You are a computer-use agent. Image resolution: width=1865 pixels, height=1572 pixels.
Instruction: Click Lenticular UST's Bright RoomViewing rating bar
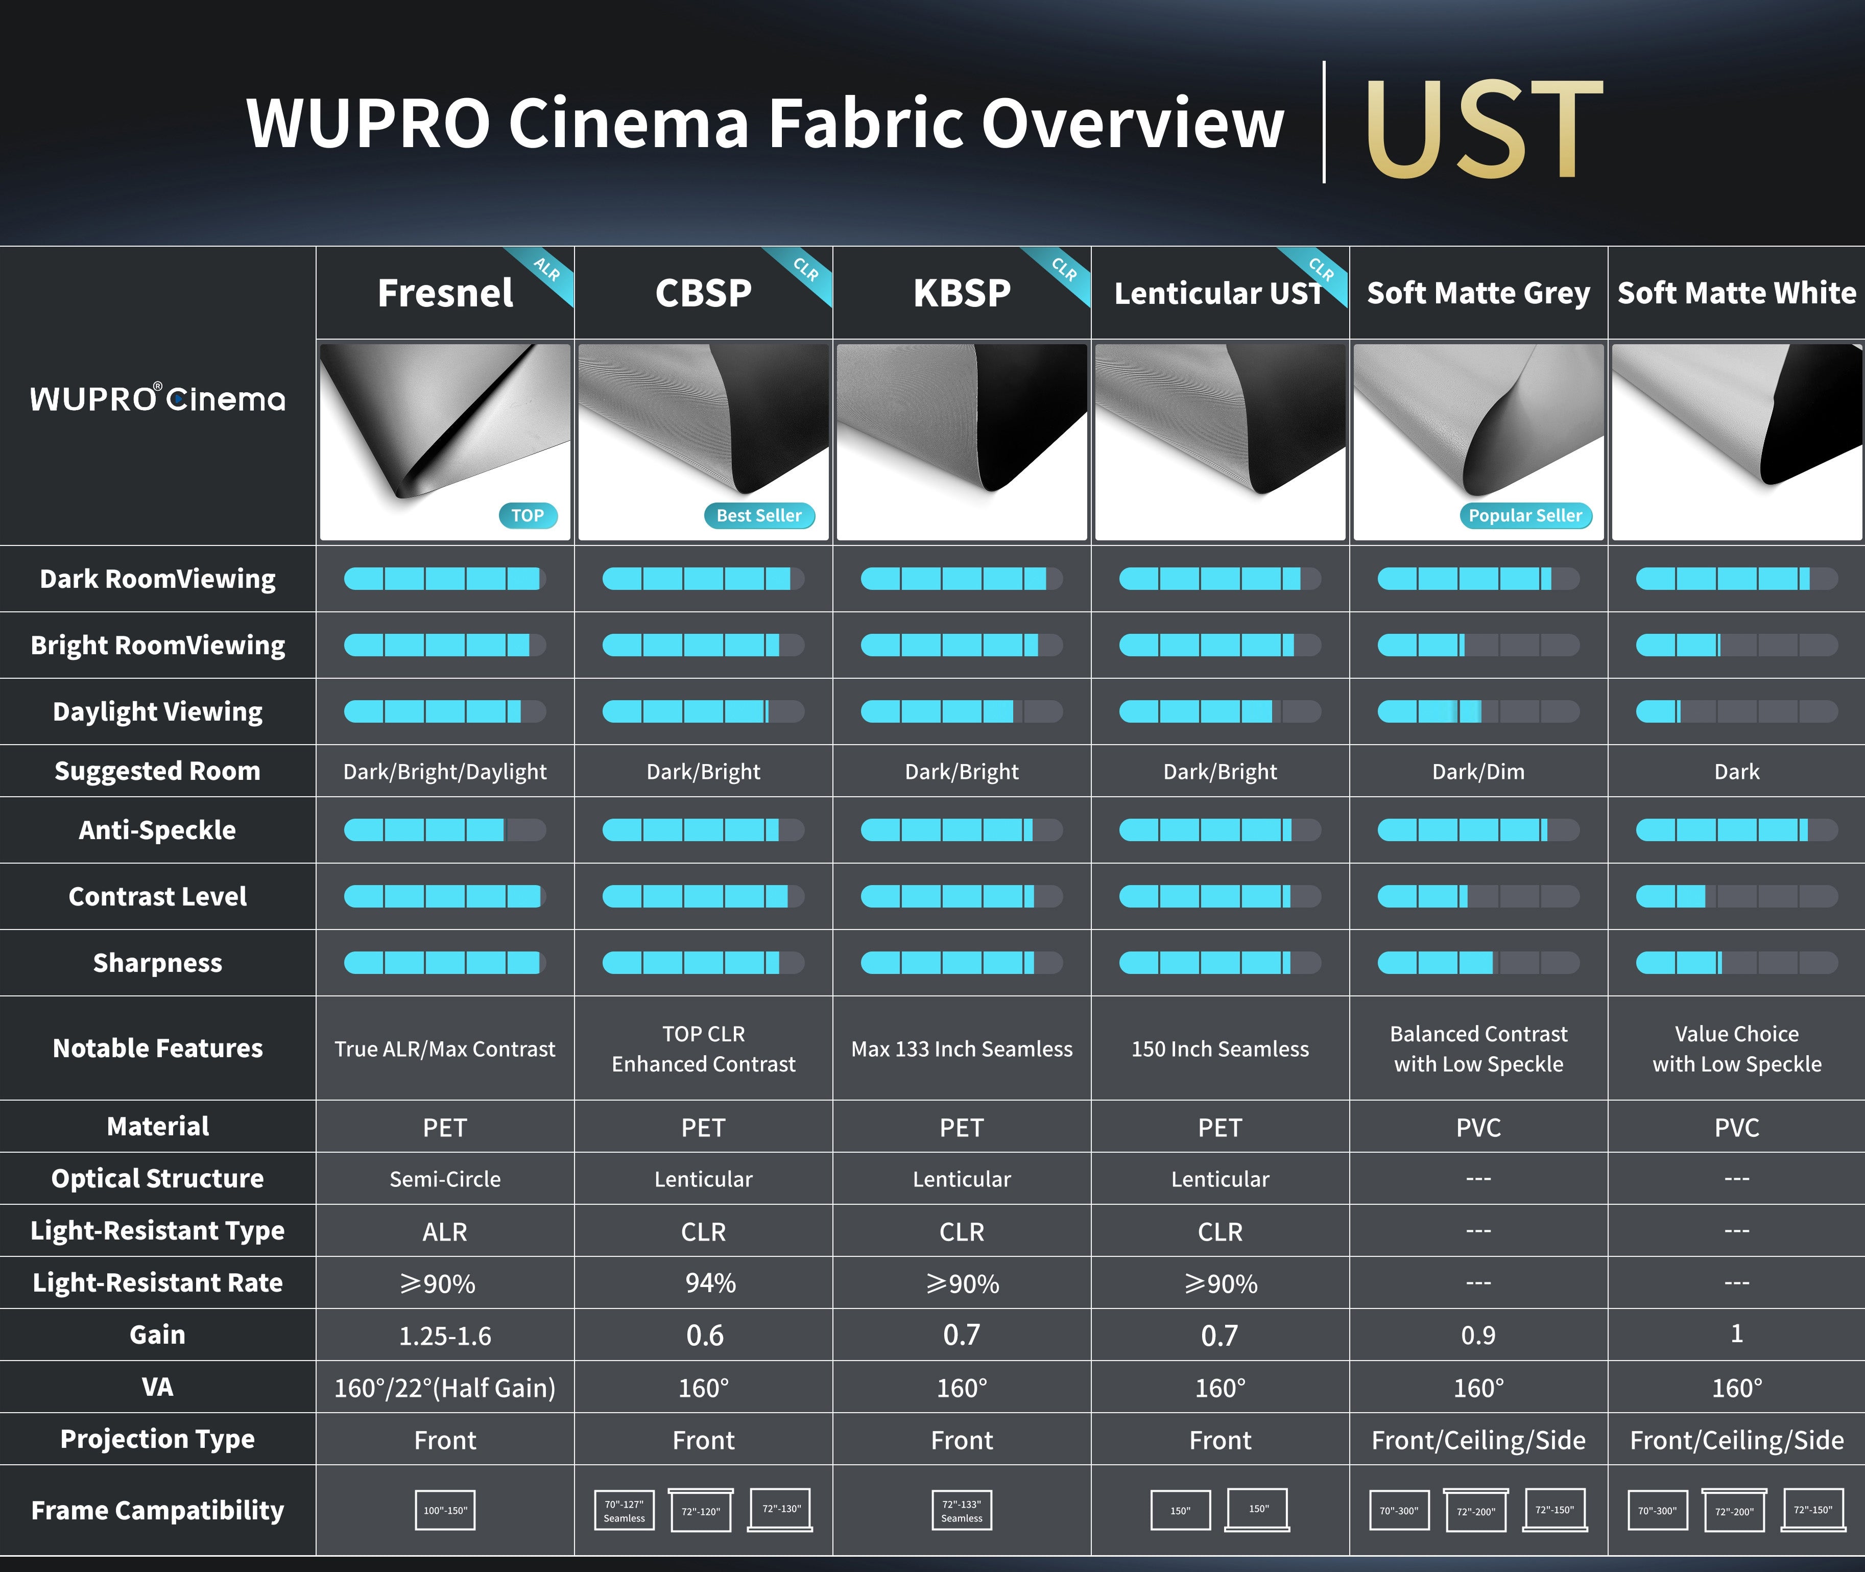(x=1220, y=645)
